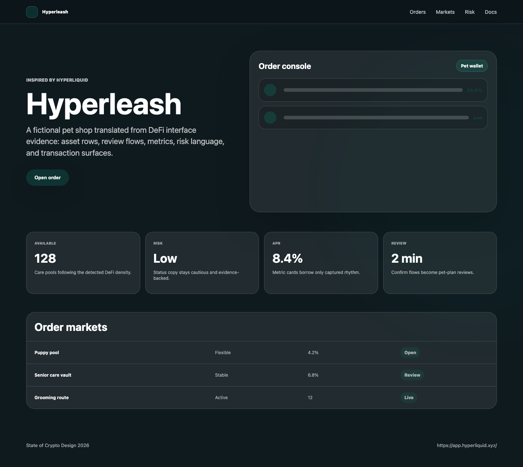
Task: Click the 4.2% value in Puppy pool row
Action: pos(313,353)
